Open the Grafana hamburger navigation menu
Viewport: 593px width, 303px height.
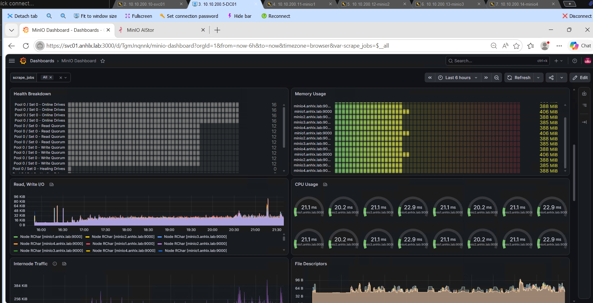coord(12,61)
